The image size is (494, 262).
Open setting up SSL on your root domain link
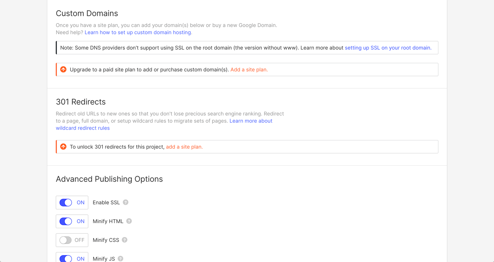coord(388,48)
